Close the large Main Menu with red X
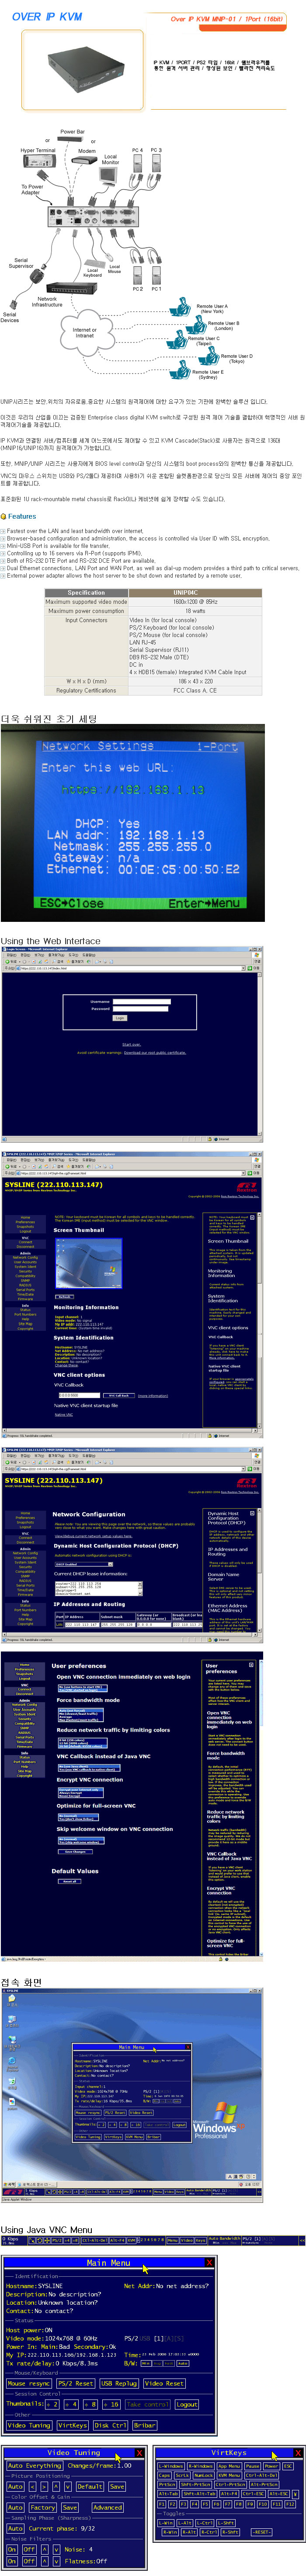 (209, 2262)
